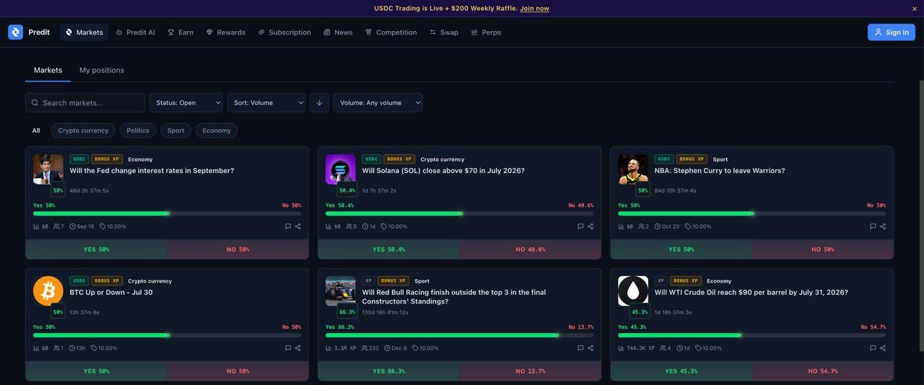Open comments on the Stephen Curry market
Screen dimensions: 924x385
873,226
